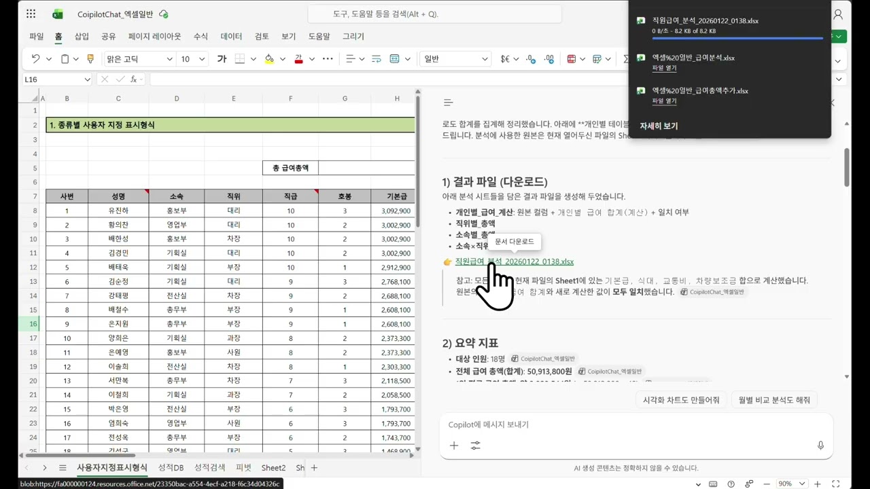
Task: Click the Excel logo icon
Action: 58,14
